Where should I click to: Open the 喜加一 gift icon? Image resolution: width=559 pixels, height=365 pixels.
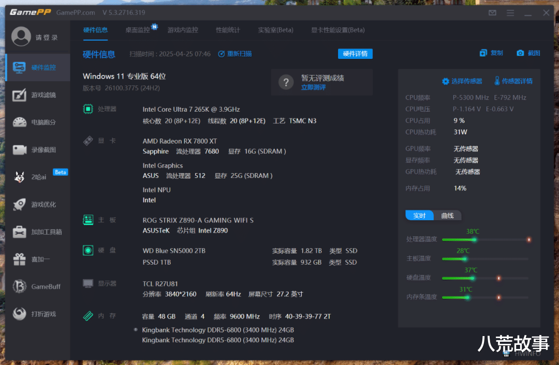[19, 259]
